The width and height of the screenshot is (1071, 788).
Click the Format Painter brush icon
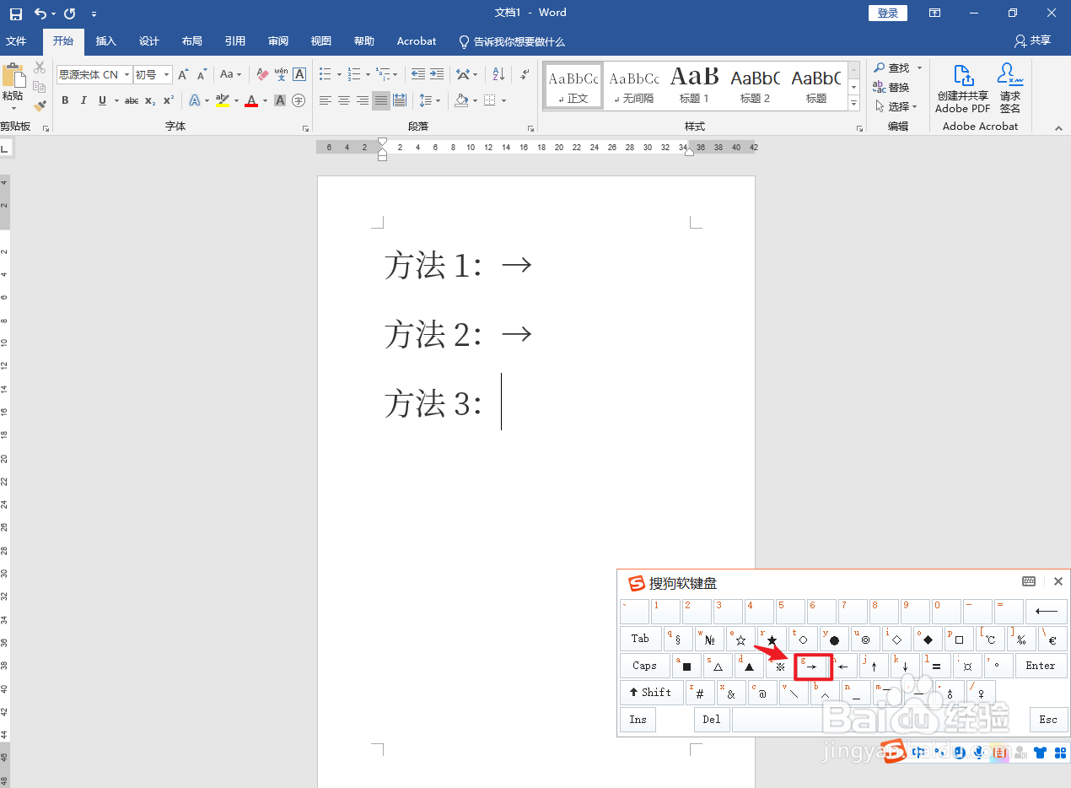[40, 105]
